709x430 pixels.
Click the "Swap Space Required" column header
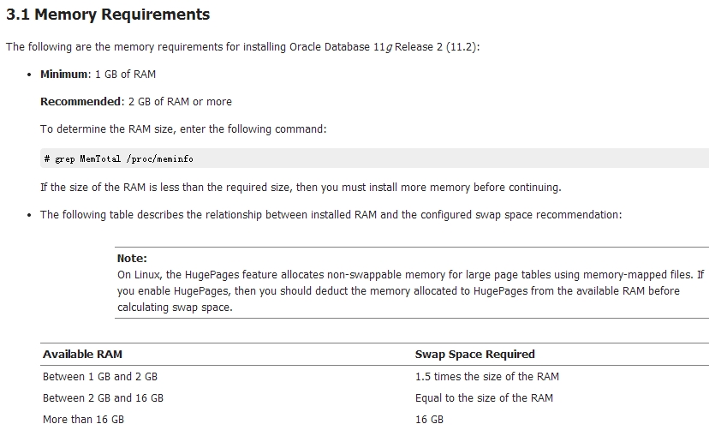474,354
